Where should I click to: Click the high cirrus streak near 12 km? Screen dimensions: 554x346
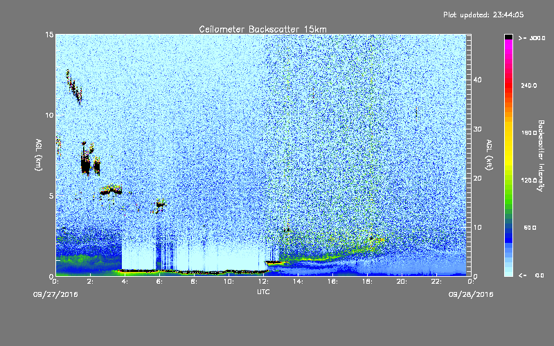pos(74,87)
